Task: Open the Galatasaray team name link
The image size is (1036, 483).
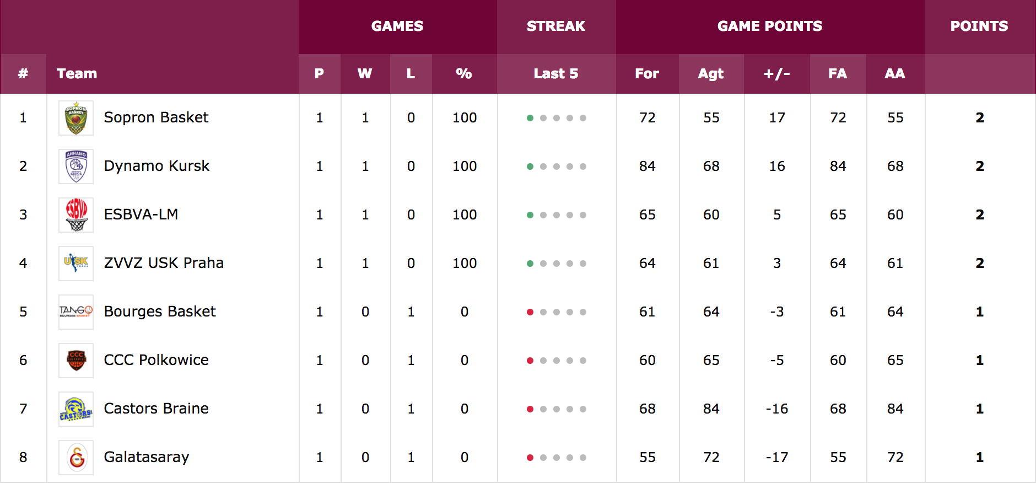Action: (147, 457)
